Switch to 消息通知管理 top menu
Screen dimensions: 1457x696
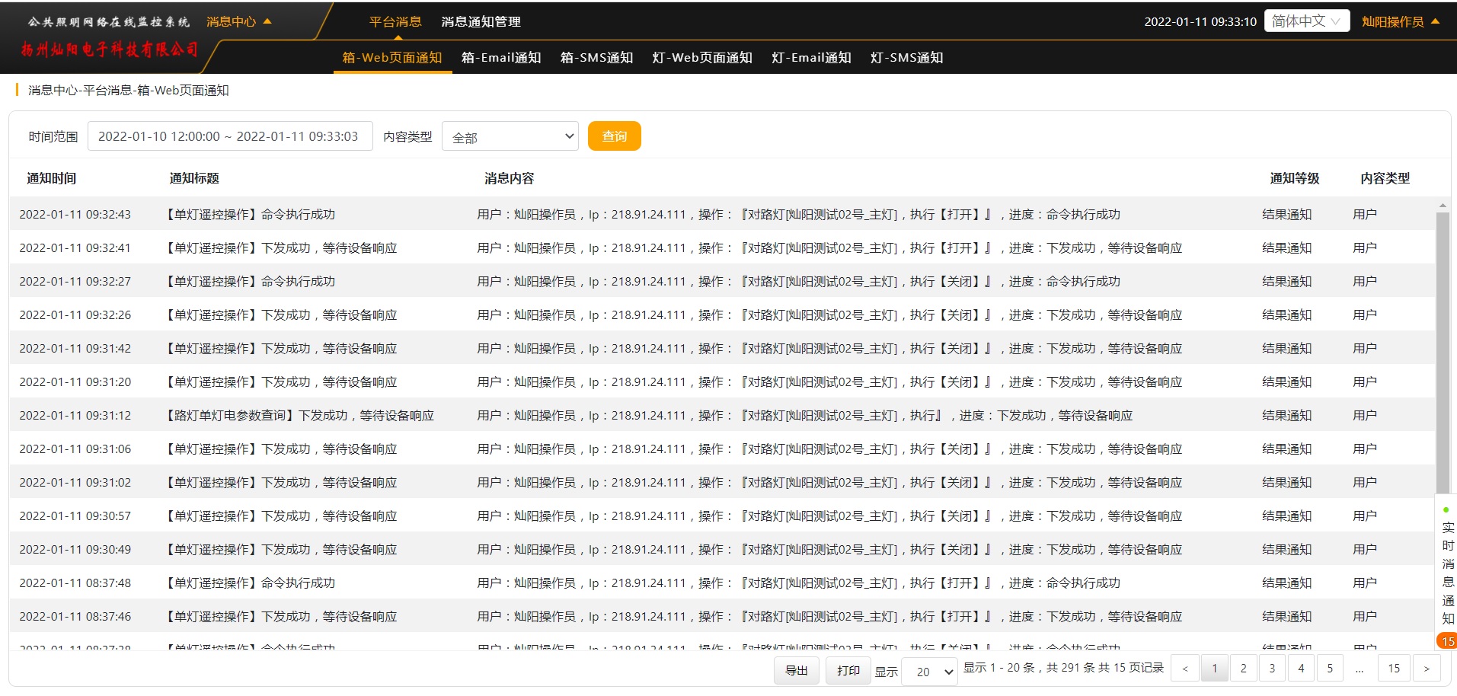pos(481,22)
